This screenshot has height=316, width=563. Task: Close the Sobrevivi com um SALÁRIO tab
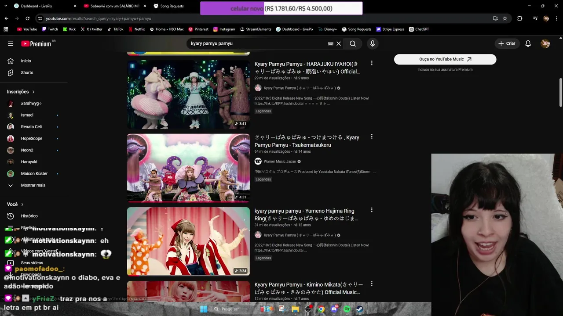pos(145,6)
